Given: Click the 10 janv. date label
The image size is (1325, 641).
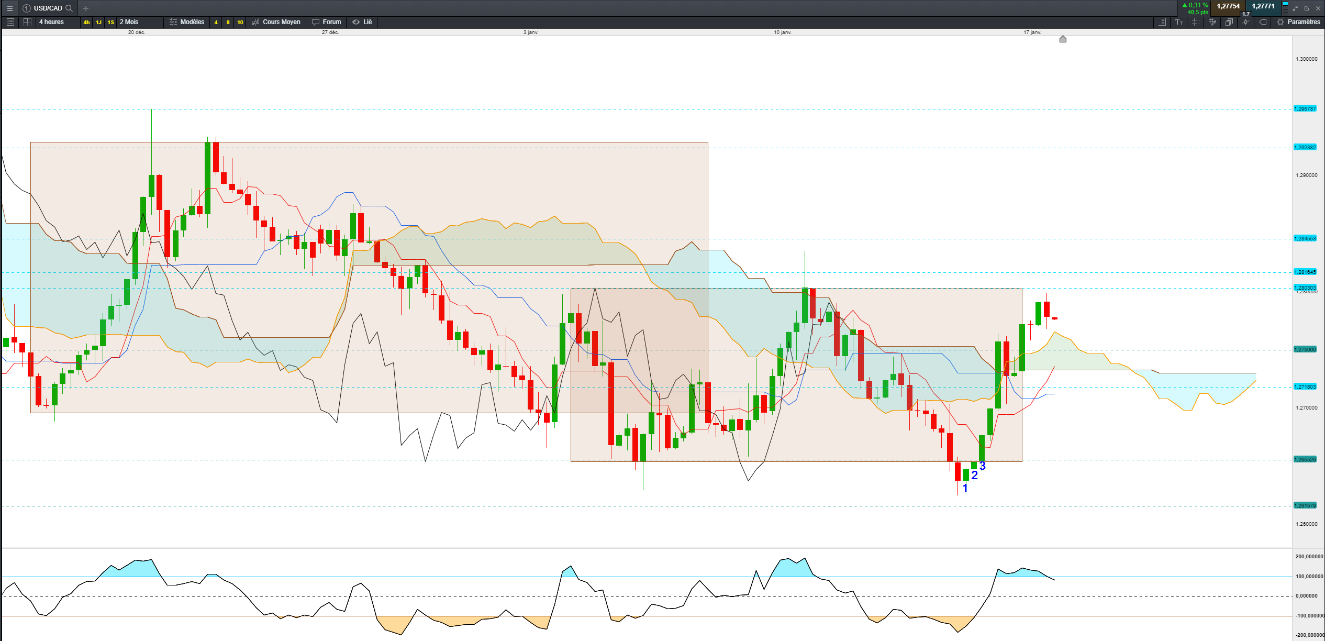Looking at the screenshot, I should [783, 32].
